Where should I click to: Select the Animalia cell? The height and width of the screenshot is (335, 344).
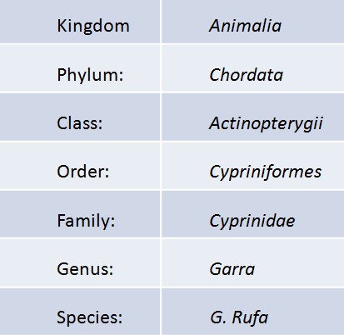pos(252,22)
